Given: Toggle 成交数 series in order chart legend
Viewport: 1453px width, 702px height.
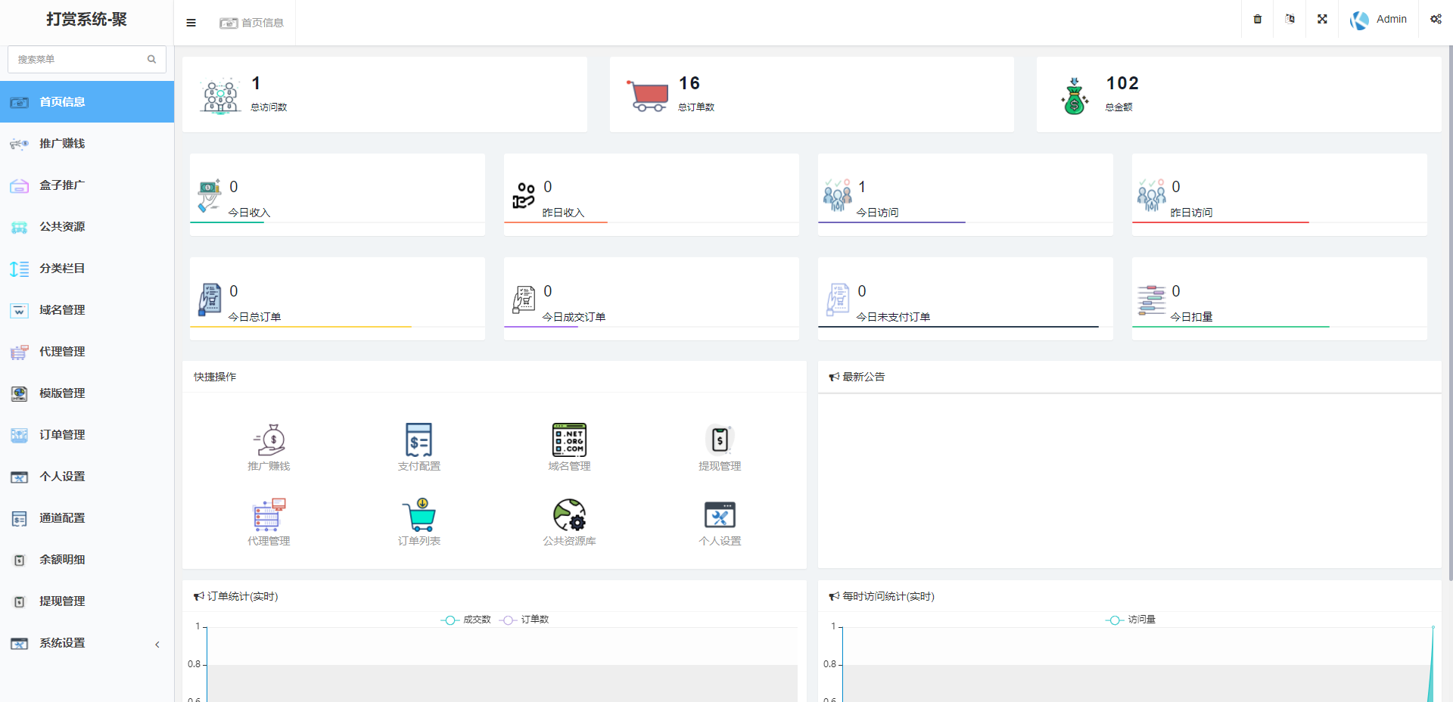Looking at the screenshot, I should (x=466, y=620).
